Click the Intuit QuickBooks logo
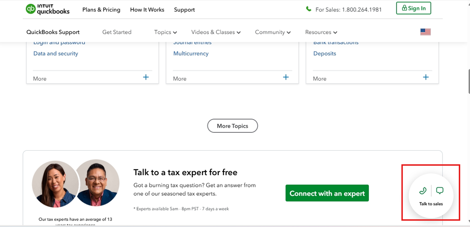This screenshot has height=227, width=470. coord(48,9)
